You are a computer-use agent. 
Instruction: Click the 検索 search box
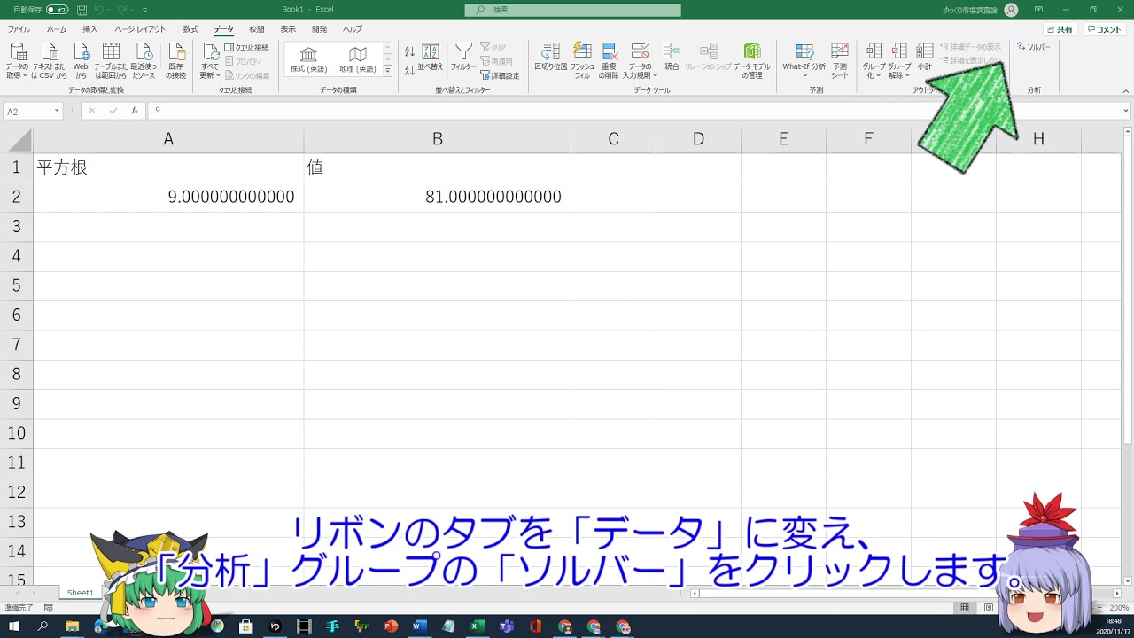pyautogui.click(x=572, y=10)
